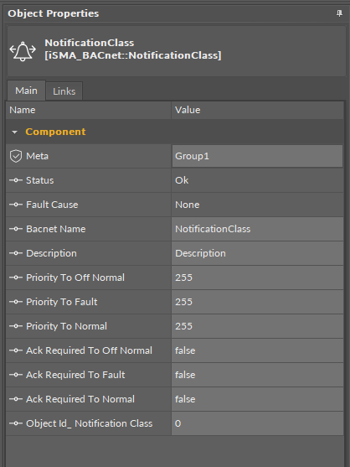Edit the Bacnet Name value field

click(258, 229)
